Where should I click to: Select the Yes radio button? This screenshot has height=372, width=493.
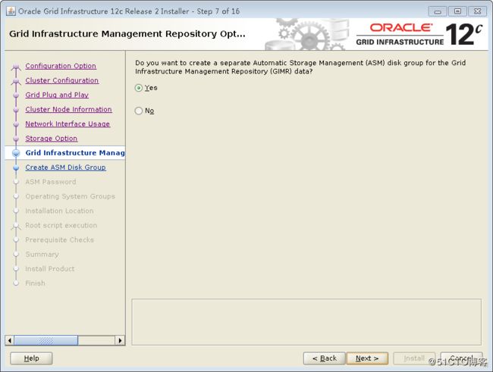139,88
